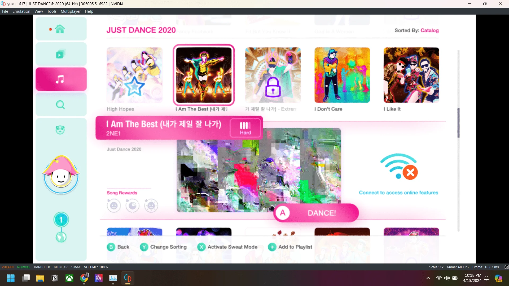Image resolution: width=509 pixels, height=286 pixels.
Task: Select the Songs music note tab
Action: 61,79
